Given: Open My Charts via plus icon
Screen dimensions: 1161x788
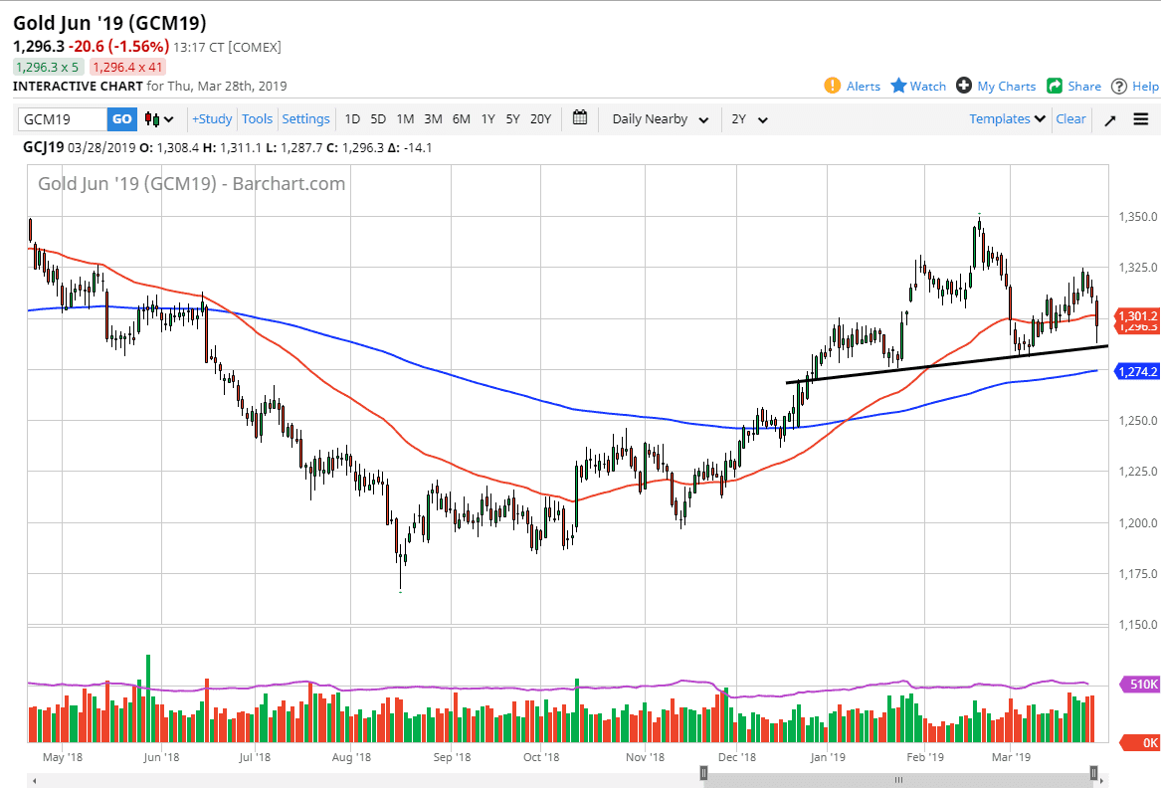Looking at the screenshot, I should click(x=963, y=86).
